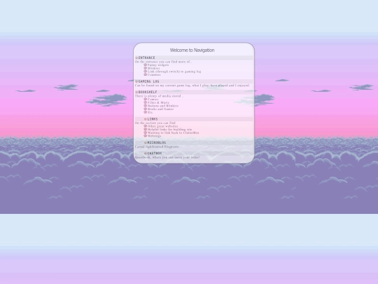This screenshot has height=284, width=378.
Task: Open the CHATBOX section heading
Action: pos(155,154)
